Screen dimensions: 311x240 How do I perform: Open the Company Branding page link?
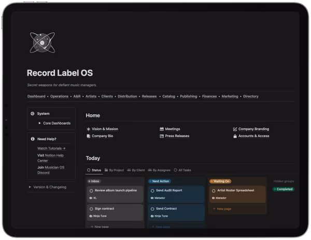click(x=253, y=129)
